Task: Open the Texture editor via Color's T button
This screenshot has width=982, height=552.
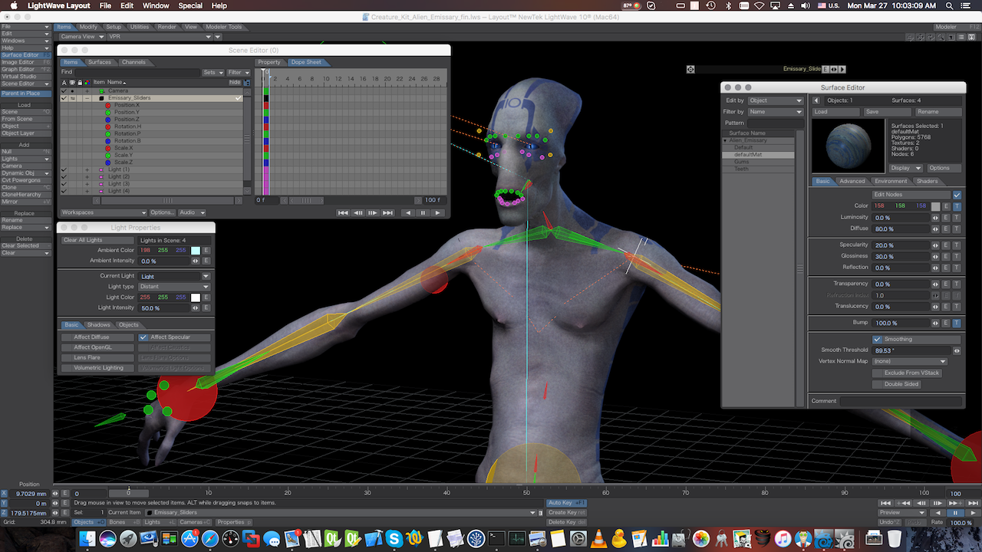Action: click(x=956, y=205)
